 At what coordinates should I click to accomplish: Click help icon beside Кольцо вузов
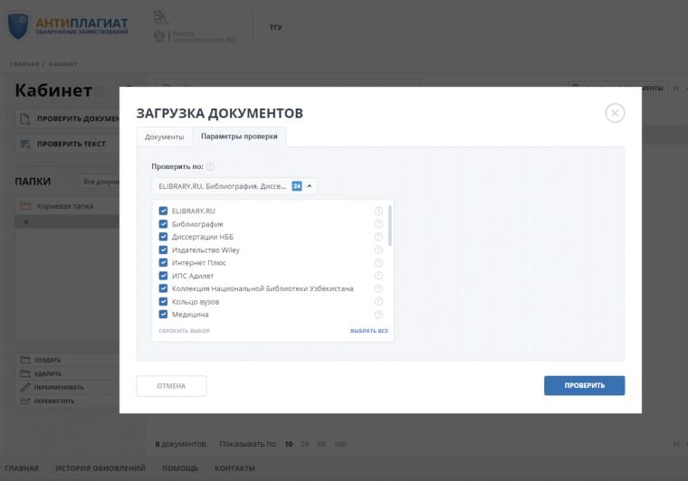378,302
